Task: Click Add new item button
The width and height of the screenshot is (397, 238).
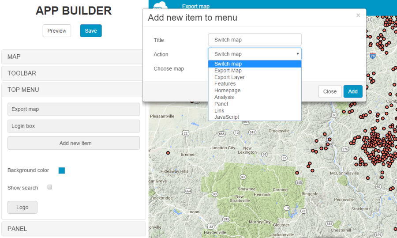Action: tap(74, 143)
